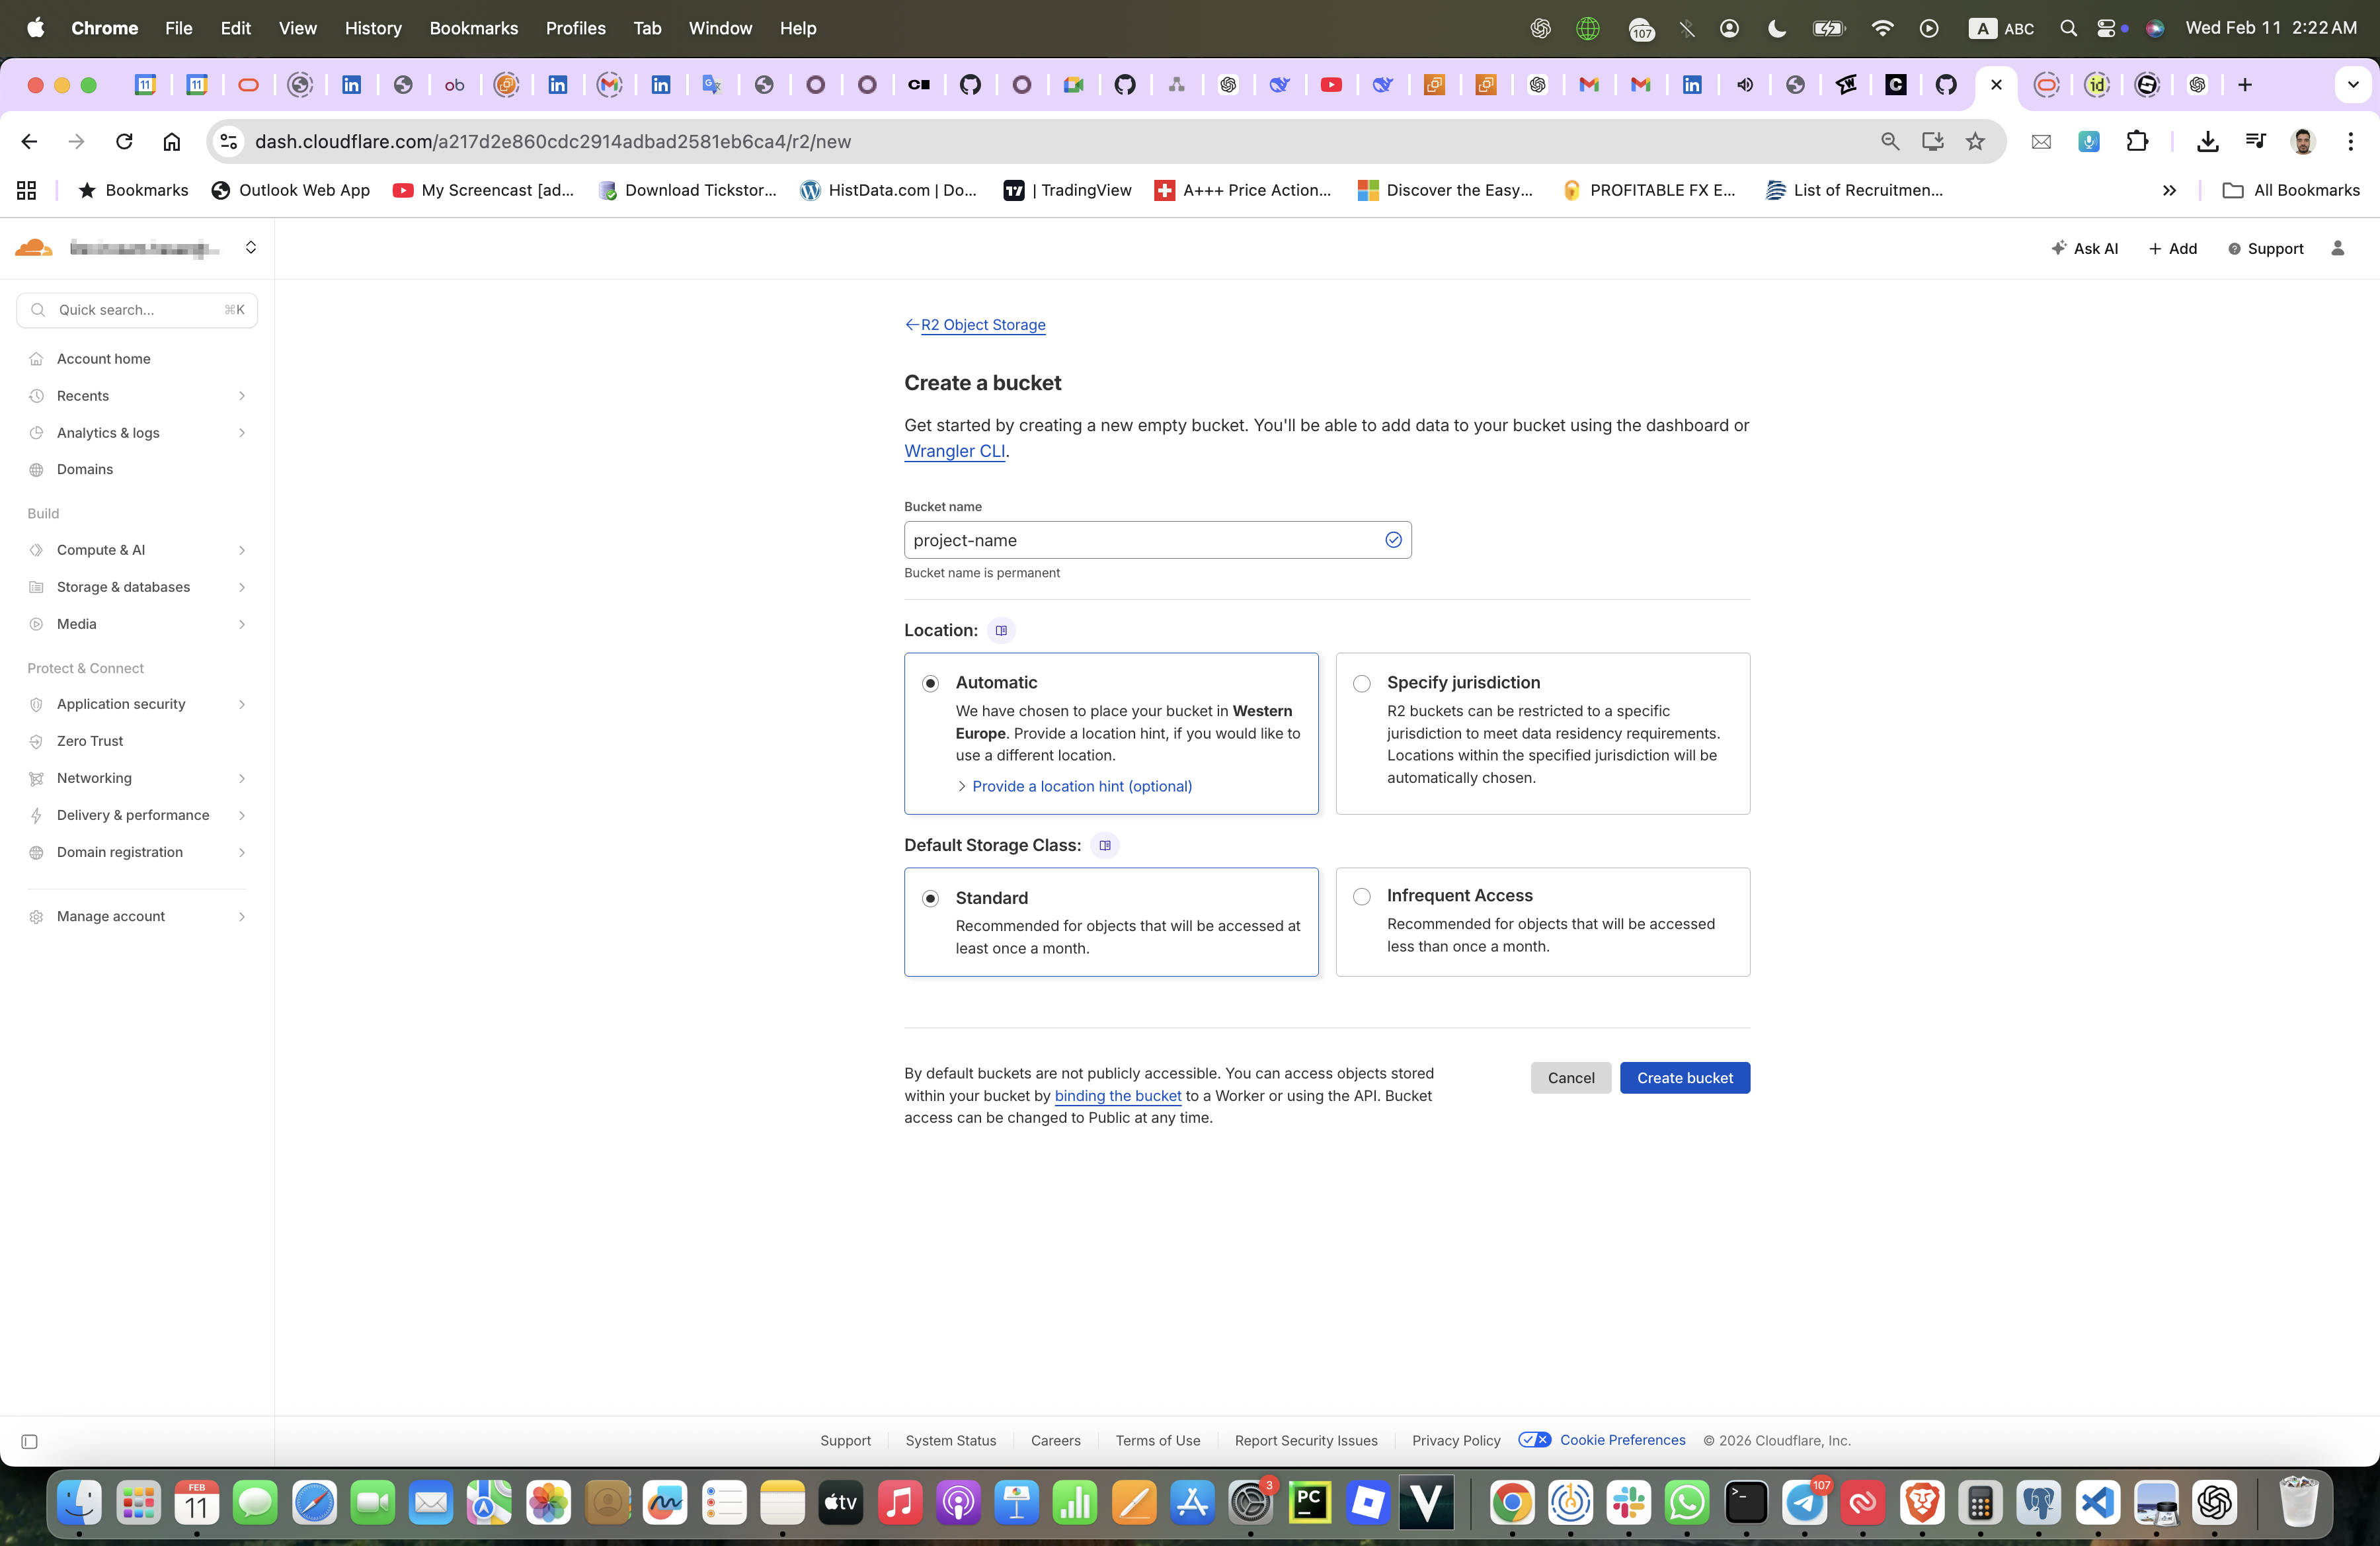Open Chrome History menu
This screenshot has width=2380, height=1546.
372,28
